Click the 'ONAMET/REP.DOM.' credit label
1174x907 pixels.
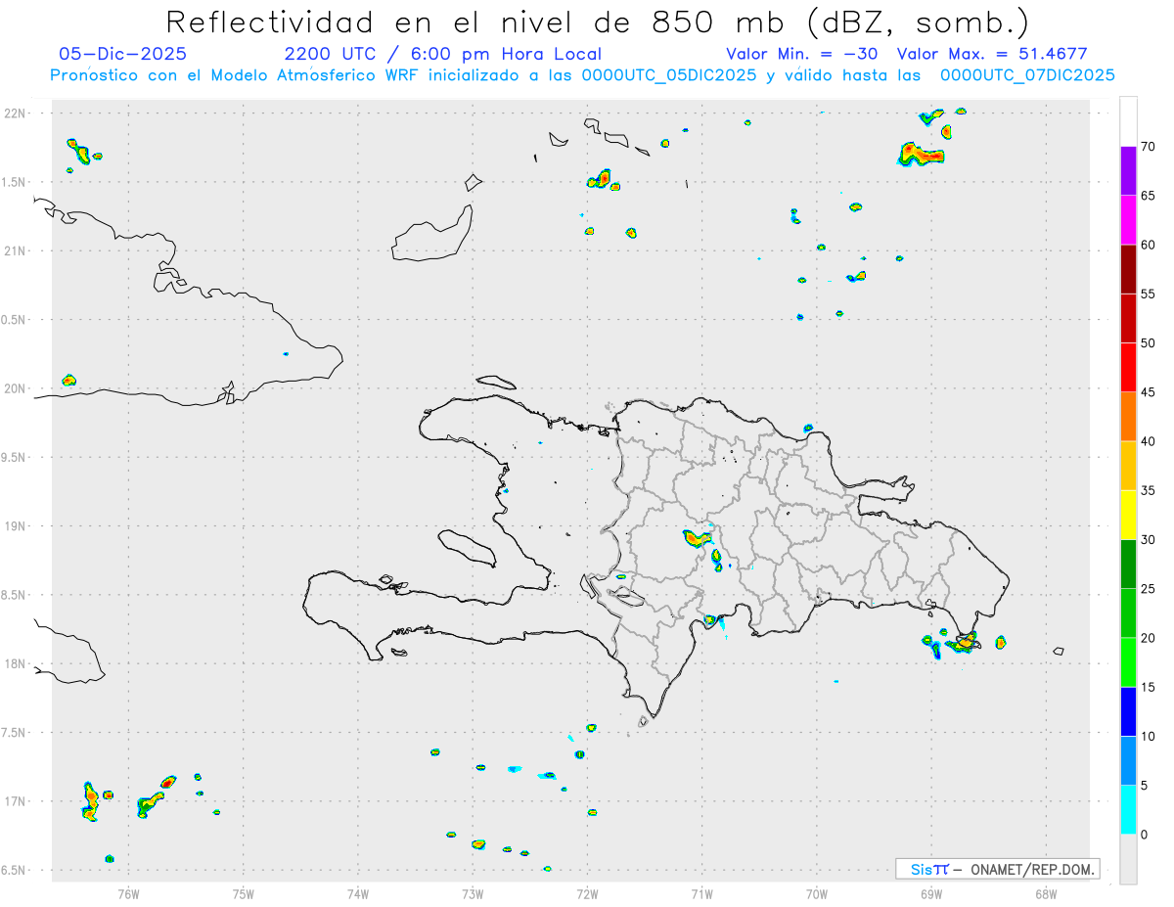tap(1030, 869)
